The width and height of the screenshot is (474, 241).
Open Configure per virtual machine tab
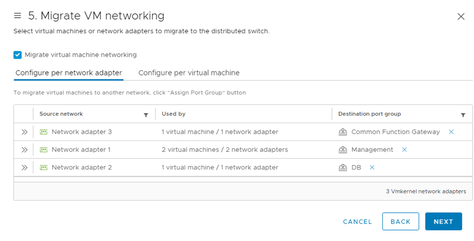pyautogui.click(x=189, y=73)
